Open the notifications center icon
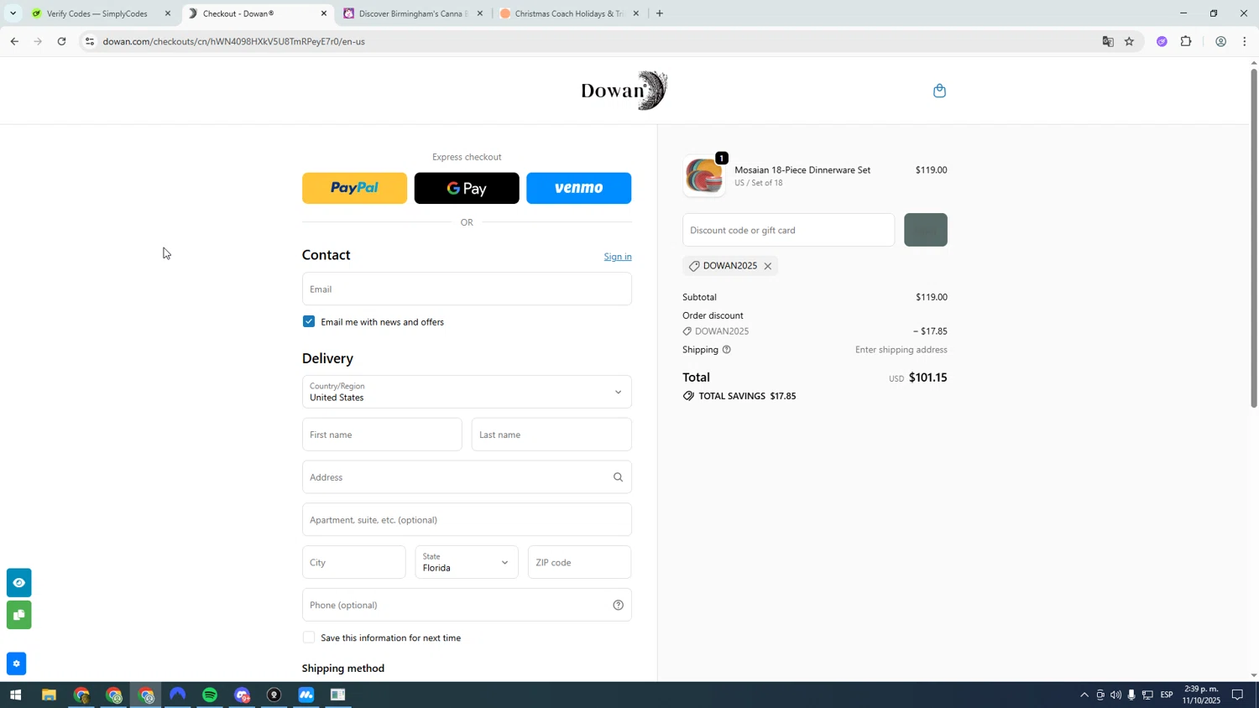 [x=1237, y=695]
